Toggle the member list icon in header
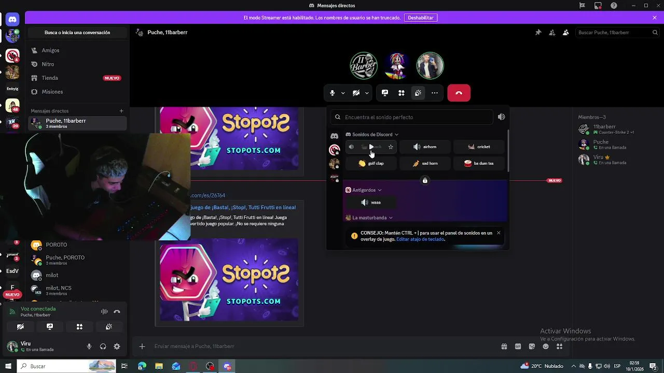This screenshot has height=373, width=664. (x=565, y=32)
